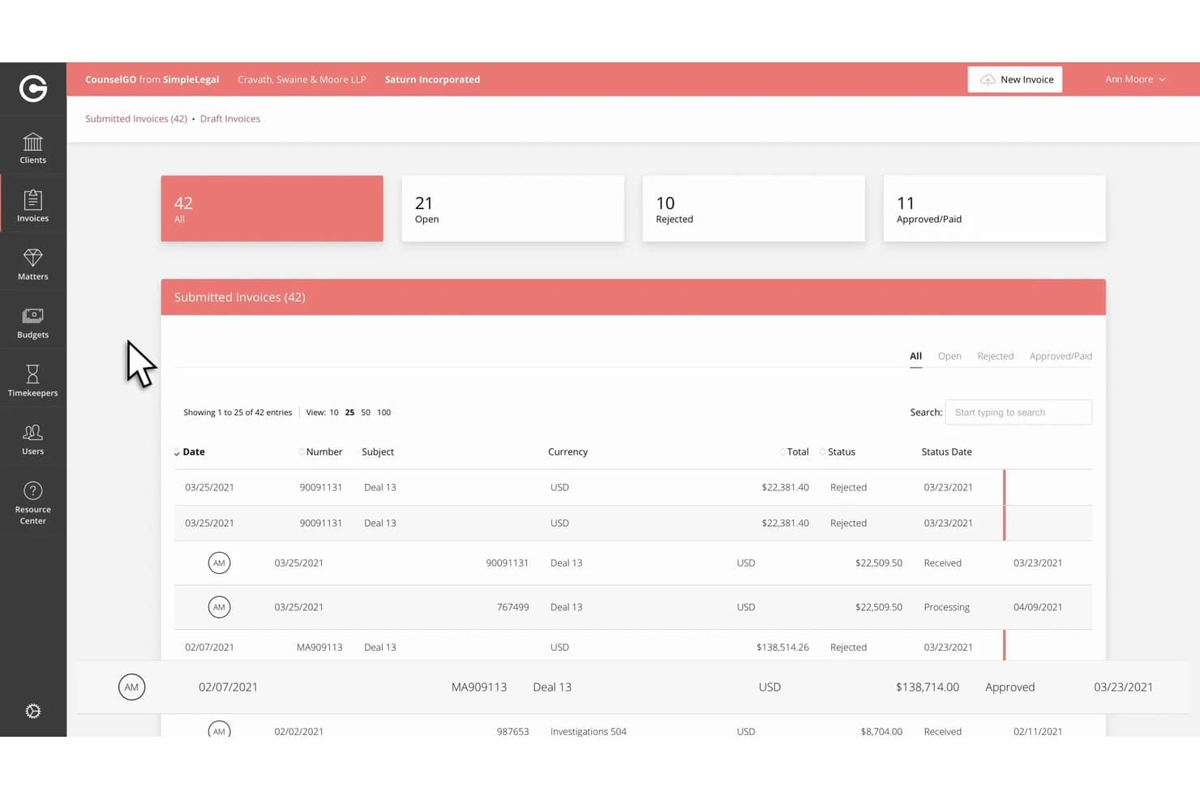Screen dimensions: 1200x800
Task: Click the 04/09/2021 status date
Action: pyautogui.click(x=1037, y=607)
